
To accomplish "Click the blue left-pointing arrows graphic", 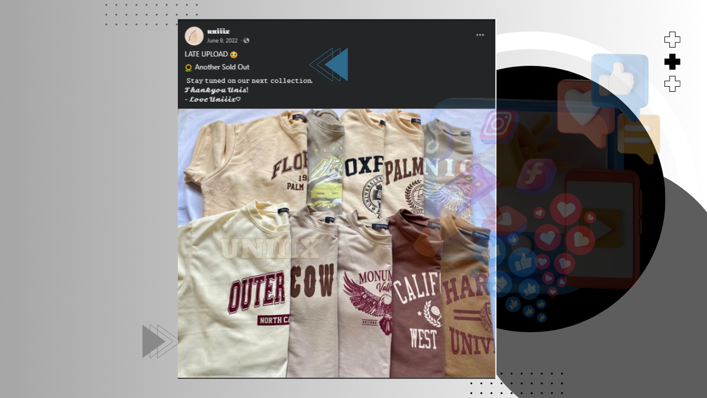I will point(329,65).
